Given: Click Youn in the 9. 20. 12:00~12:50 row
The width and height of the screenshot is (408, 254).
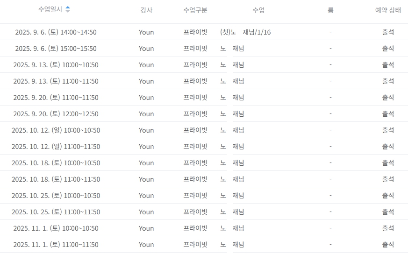Looking at the screenshot, I should [x=146, y=114].
